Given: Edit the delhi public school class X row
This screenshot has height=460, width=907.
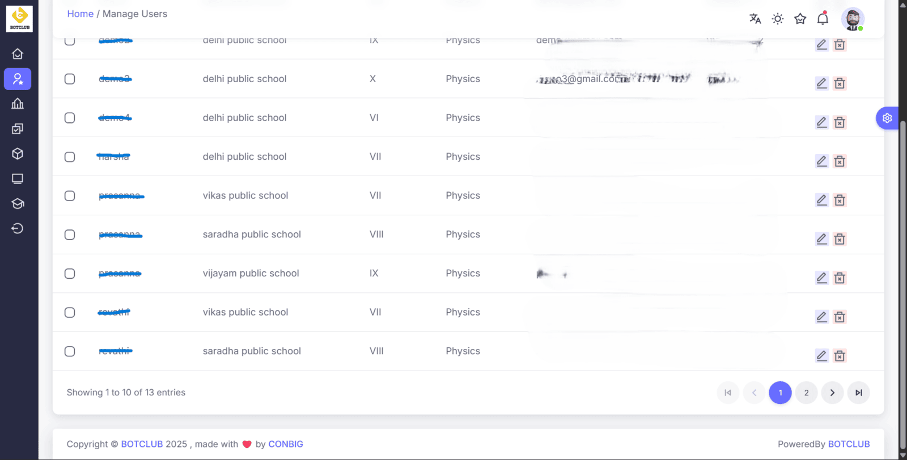Looking at the screenshot, I should click(x=821, y=83).
